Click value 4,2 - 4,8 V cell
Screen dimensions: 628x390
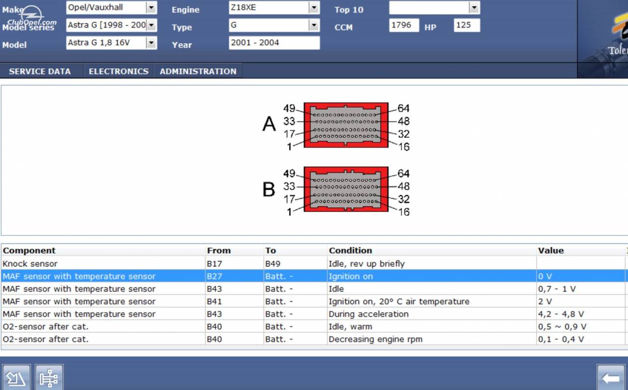coord(581,314)
